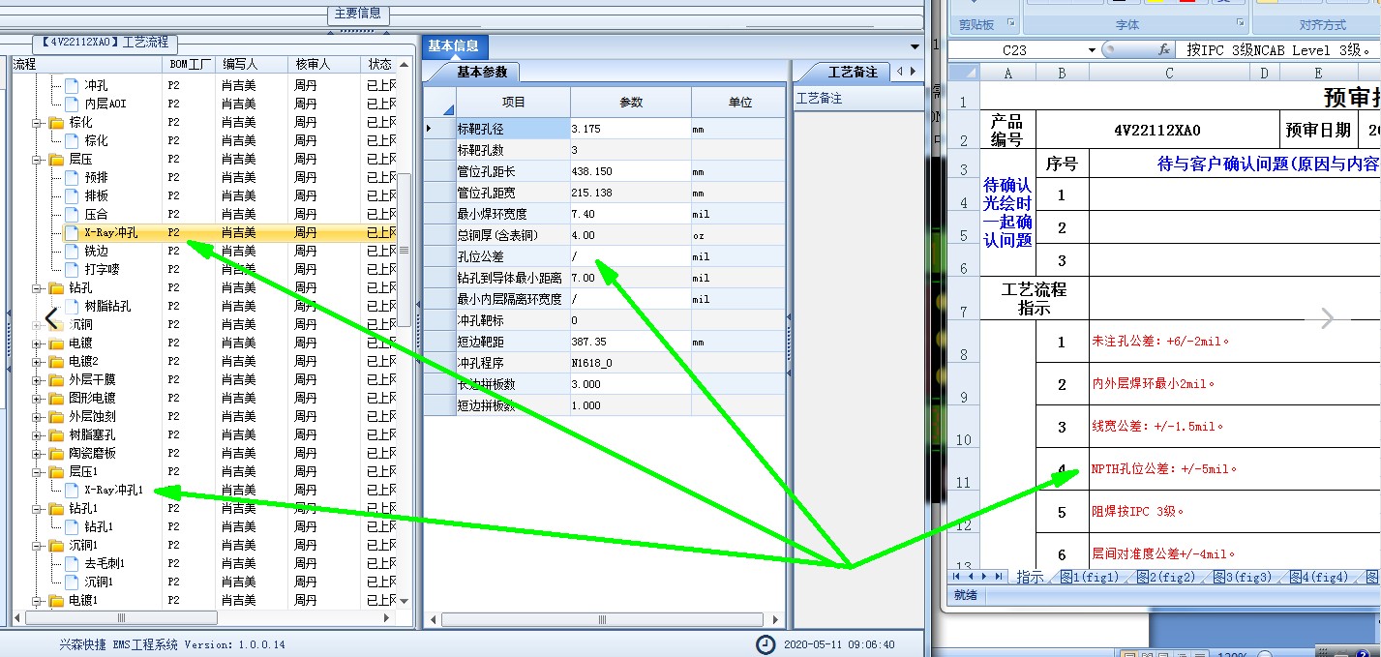
Task: Open the 指示 sheet tab in Excel
Action: coord(1030,577)
